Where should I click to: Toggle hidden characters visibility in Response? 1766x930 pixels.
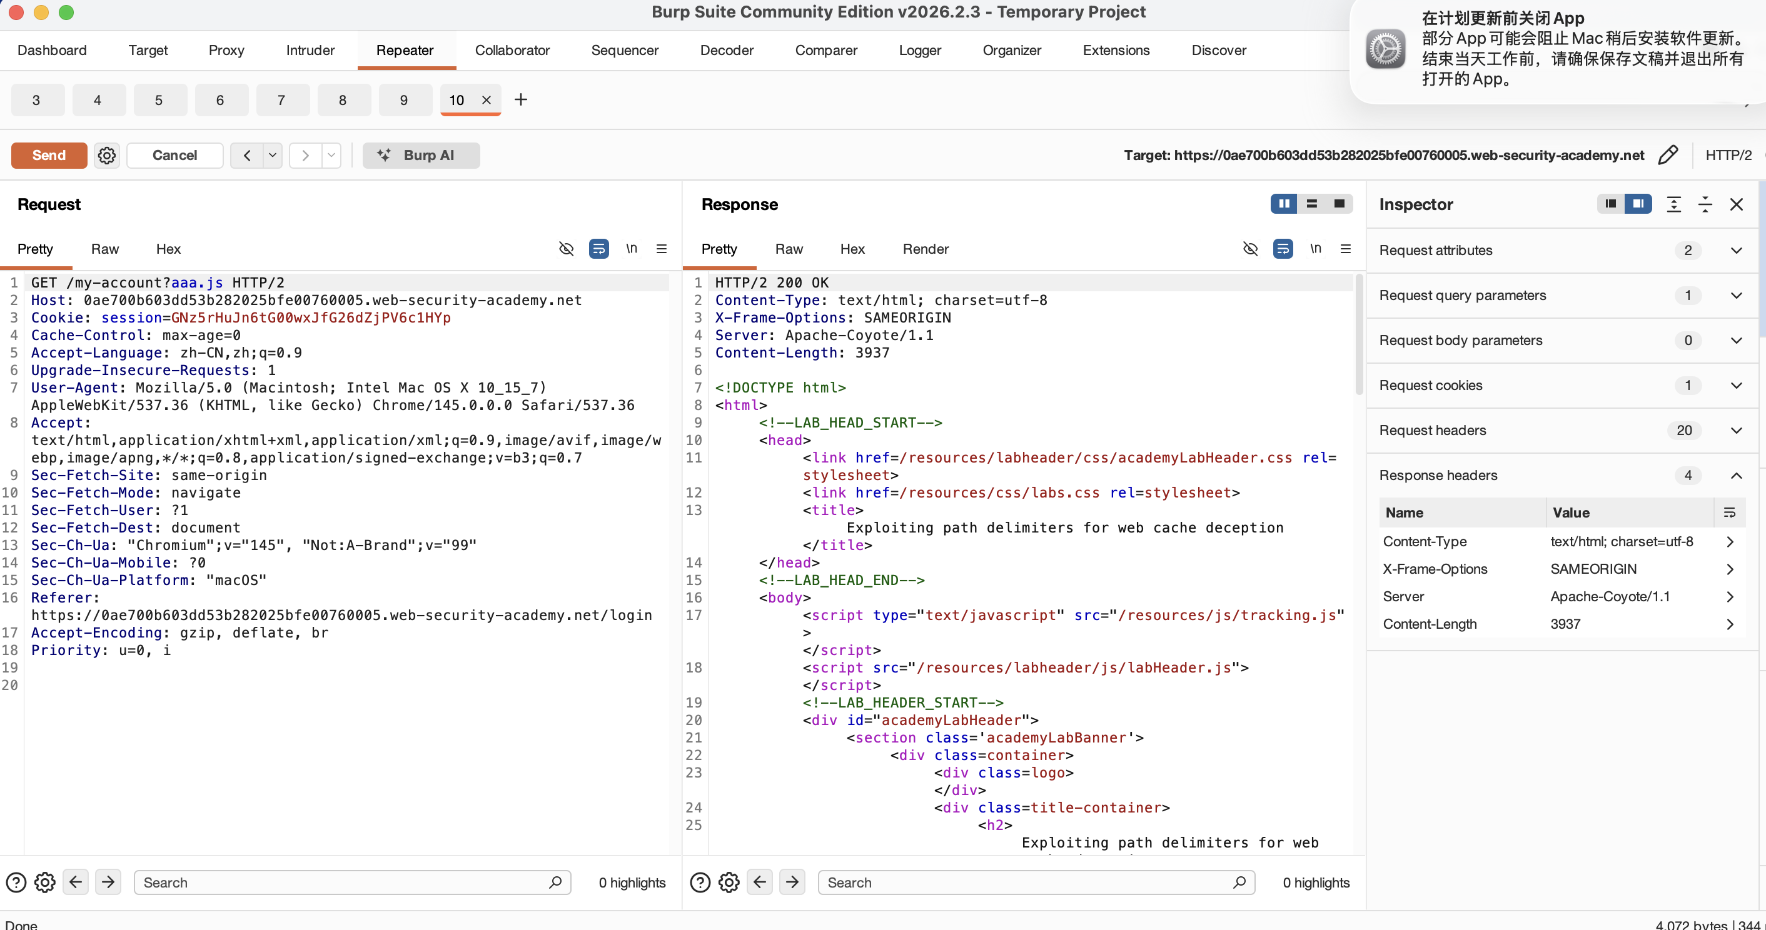(x=1251, y=249)
